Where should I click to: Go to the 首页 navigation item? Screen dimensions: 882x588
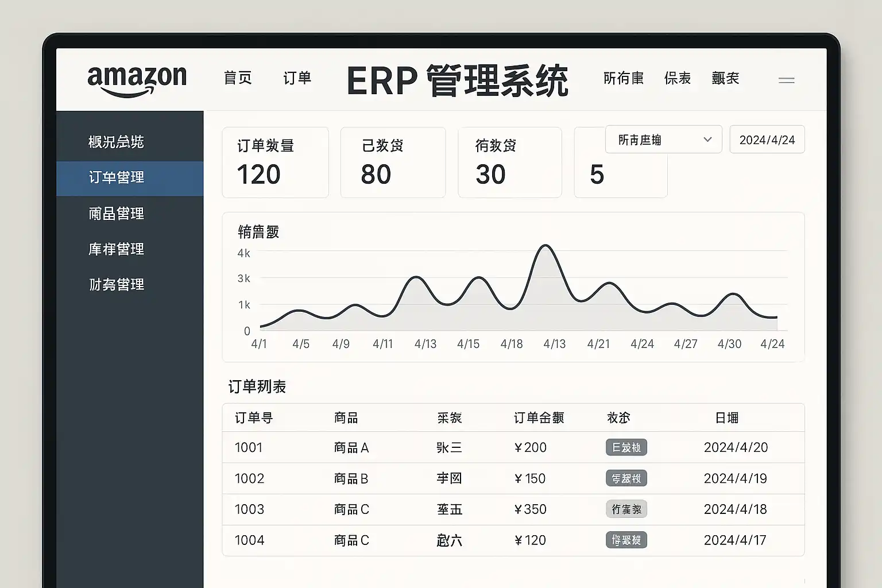[238, 78]
